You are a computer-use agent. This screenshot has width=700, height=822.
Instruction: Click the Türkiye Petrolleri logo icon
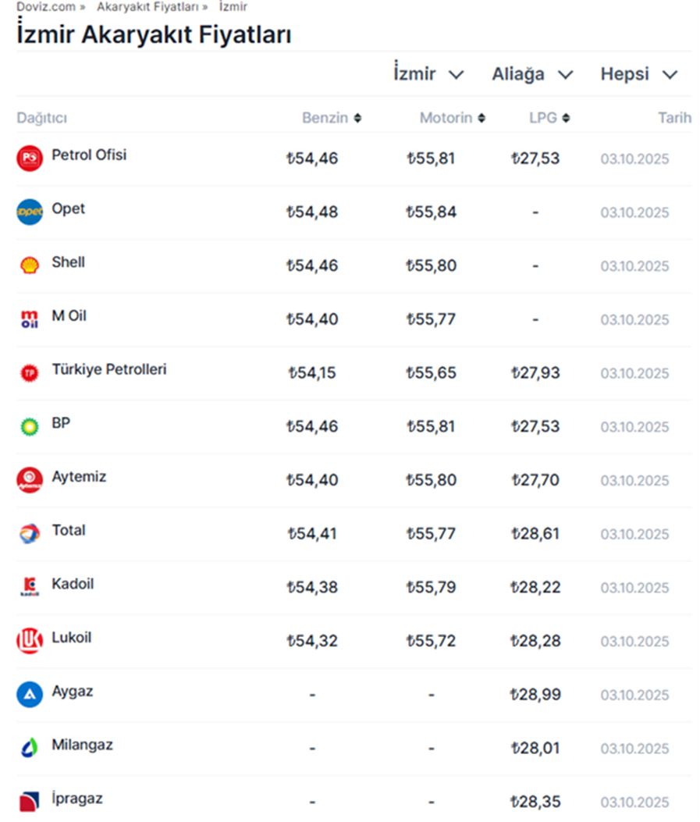pos(30,373)
